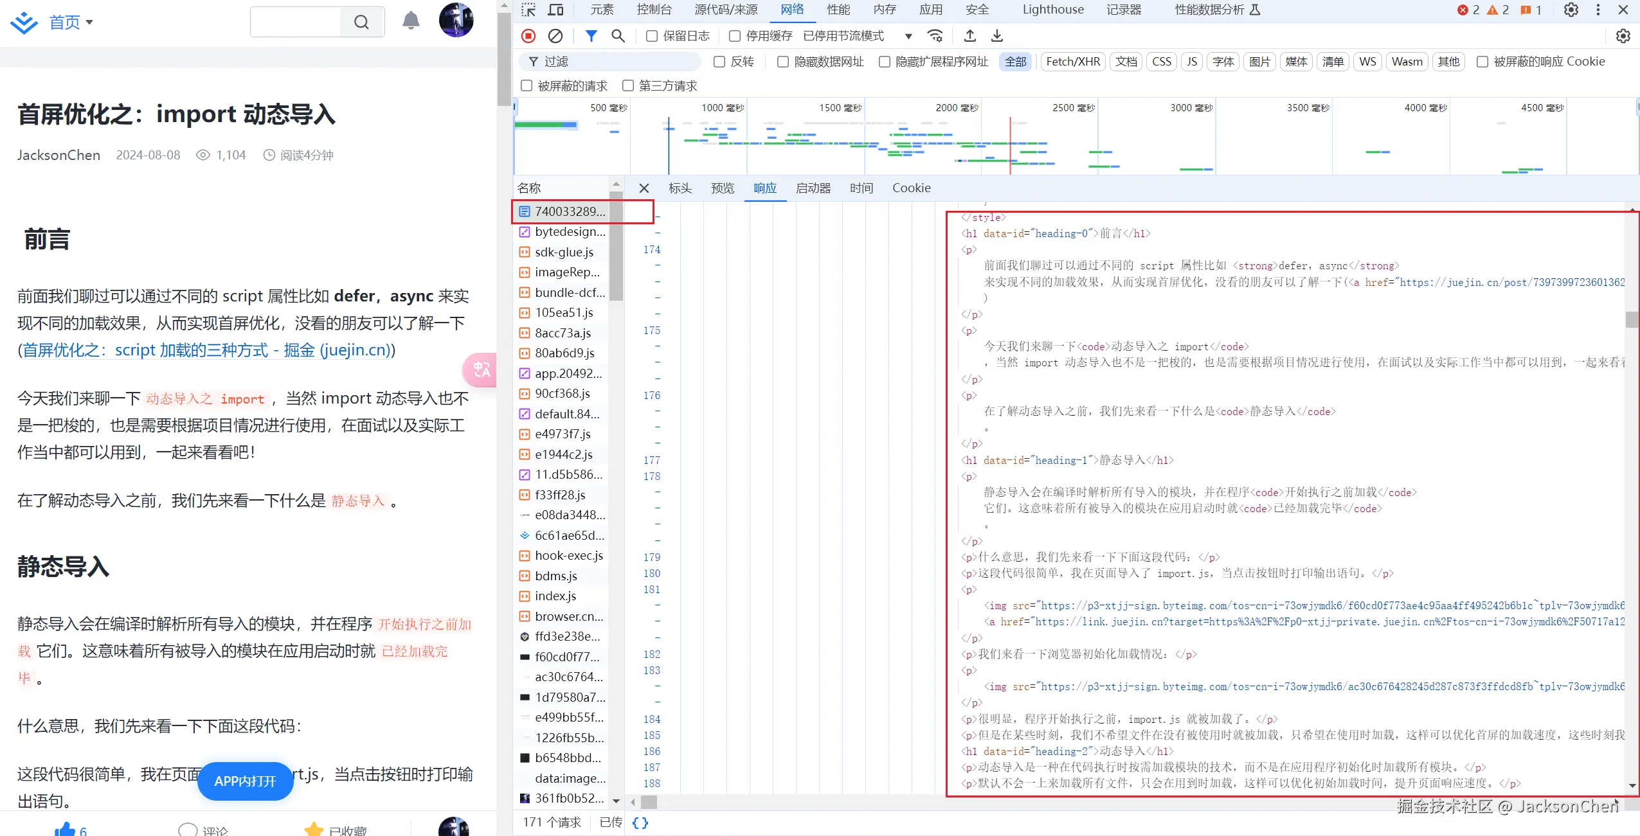Click the pretty-print braces icon
Screen dimensions: 1640x836
[640, 823]
